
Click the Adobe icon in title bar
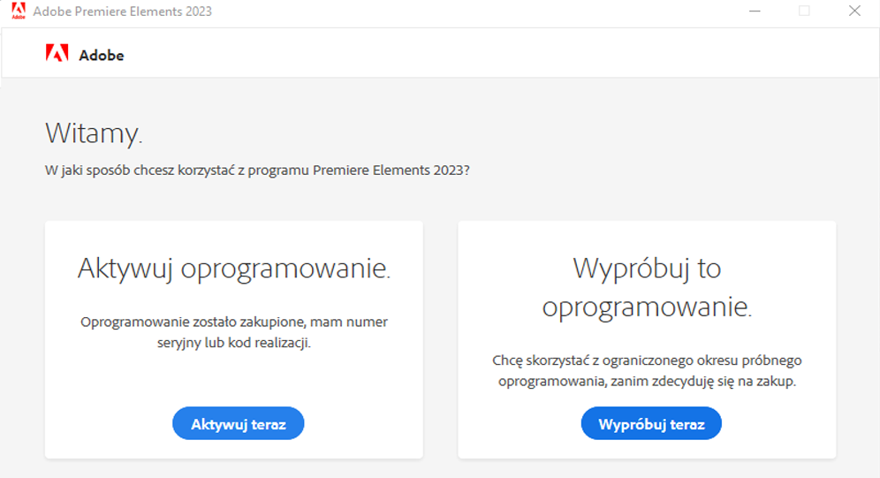pyautogui.click(x=19, y=11)
